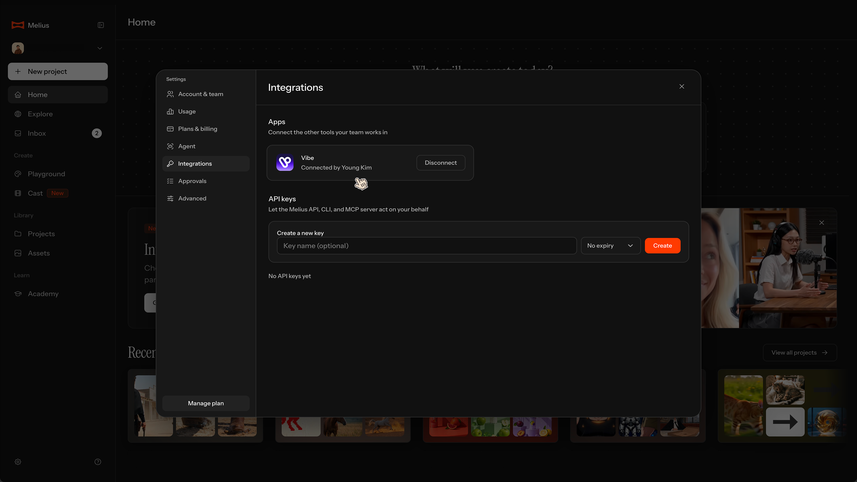Click the Vibe app logo icon
The height and width of the screenshot is (482, 857).
(x=285, y=163)
